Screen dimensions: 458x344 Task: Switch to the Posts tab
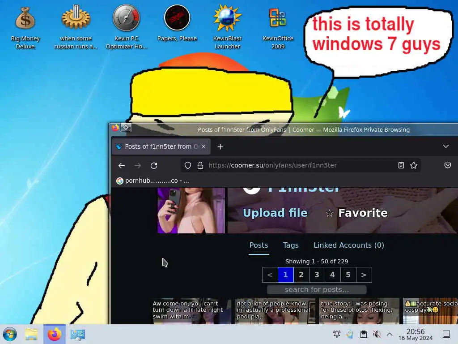259,245
